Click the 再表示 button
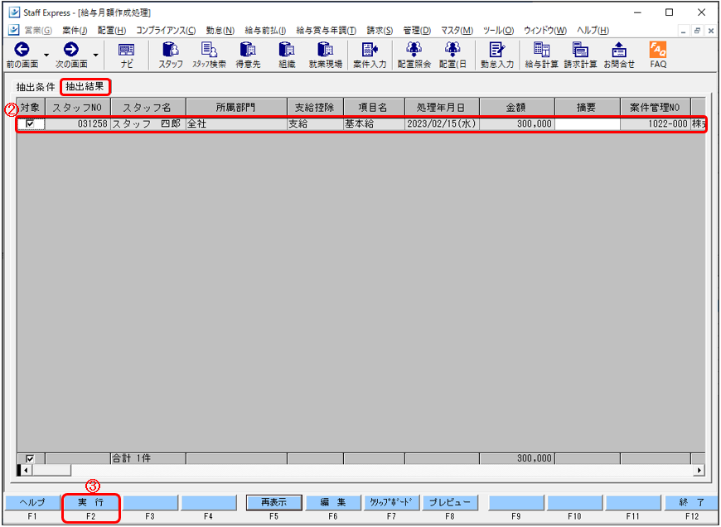 (x=273, y=502)
